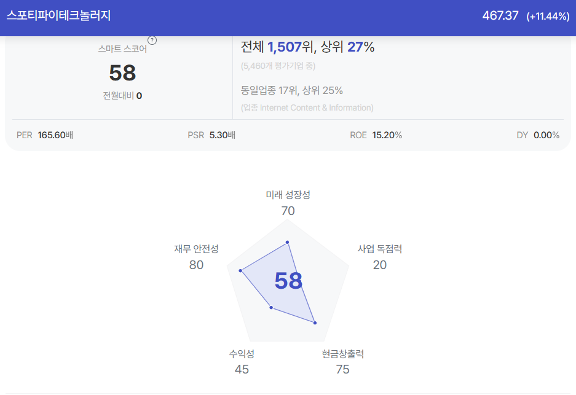Click the DY 0.00% metric
The height and width of the screenshot is (395, 576).
click(x=538, y=135)
